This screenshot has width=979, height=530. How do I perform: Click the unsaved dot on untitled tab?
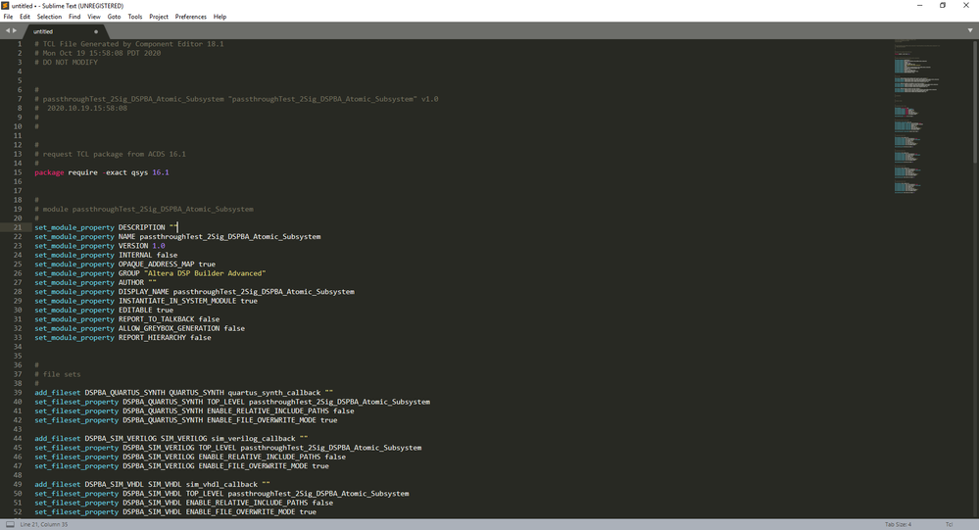[x=96, y=31]
